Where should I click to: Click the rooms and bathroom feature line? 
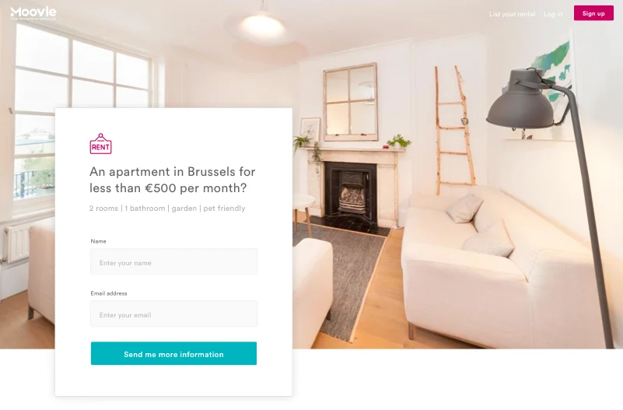[x=167, y=209]
